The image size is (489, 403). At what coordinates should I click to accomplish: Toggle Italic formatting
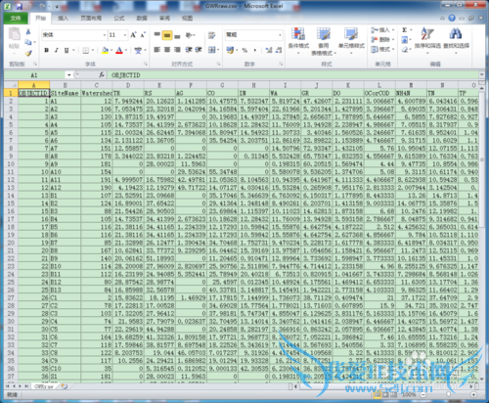pos(57,50)
